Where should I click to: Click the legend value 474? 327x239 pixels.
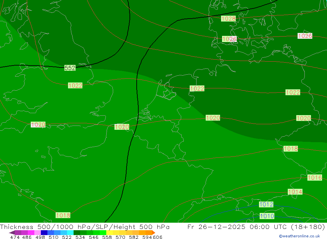click(15, 237)
